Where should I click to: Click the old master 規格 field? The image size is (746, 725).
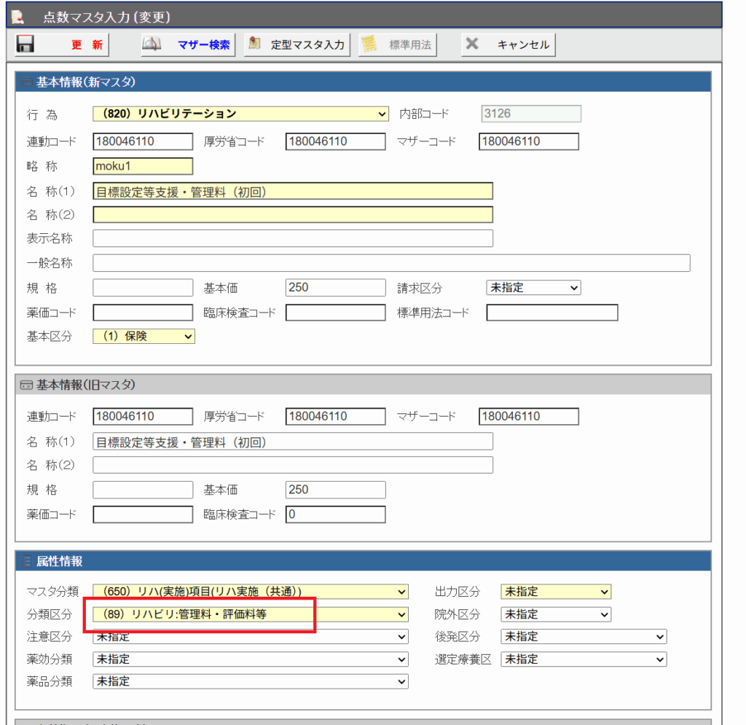pos(143,490)
